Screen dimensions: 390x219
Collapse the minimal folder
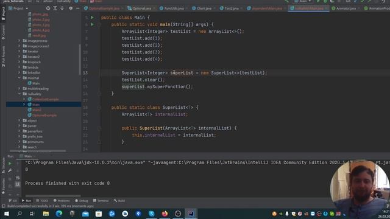coord(19,78)
